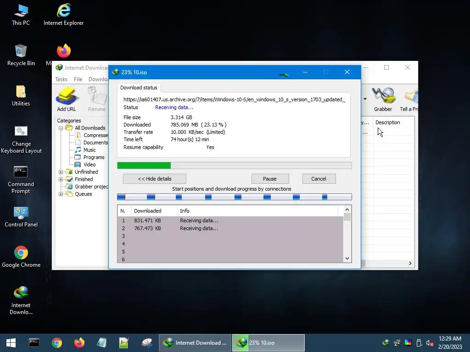Viewport: 470px width, 352px height.
Task: Open the Utilities folder on desktop
Action: click(21, 95)
